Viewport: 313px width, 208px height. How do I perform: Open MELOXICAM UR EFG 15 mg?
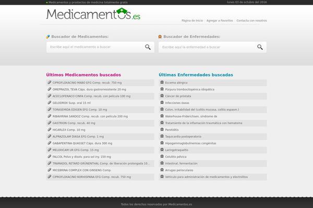[76, 150]
